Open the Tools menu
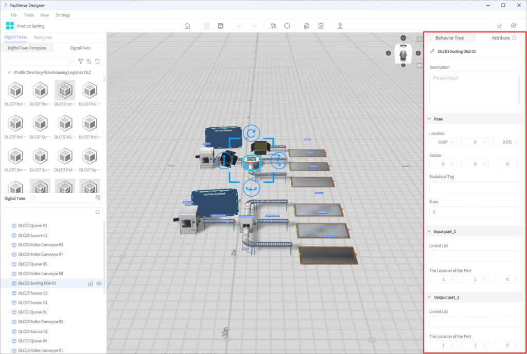The height and width of the screenshot is (354, 527). [29, 15]
